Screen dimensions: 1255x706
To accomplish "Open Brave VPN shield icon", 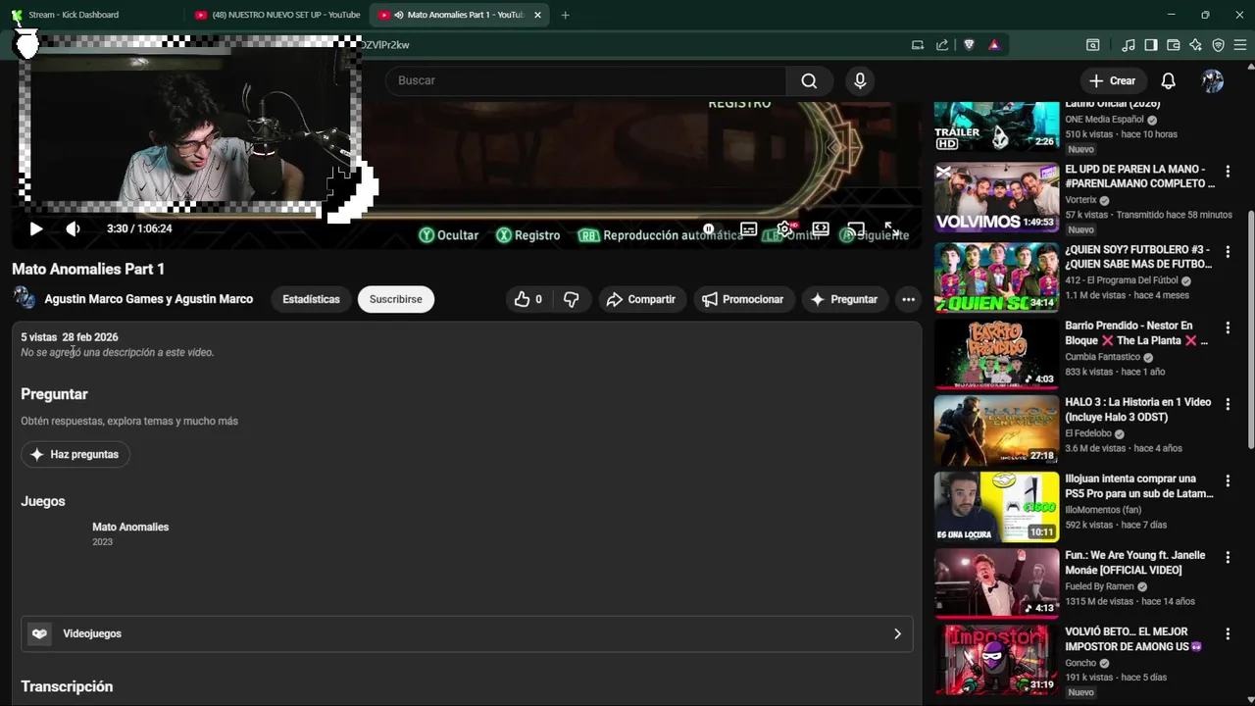I will 1219,45.
